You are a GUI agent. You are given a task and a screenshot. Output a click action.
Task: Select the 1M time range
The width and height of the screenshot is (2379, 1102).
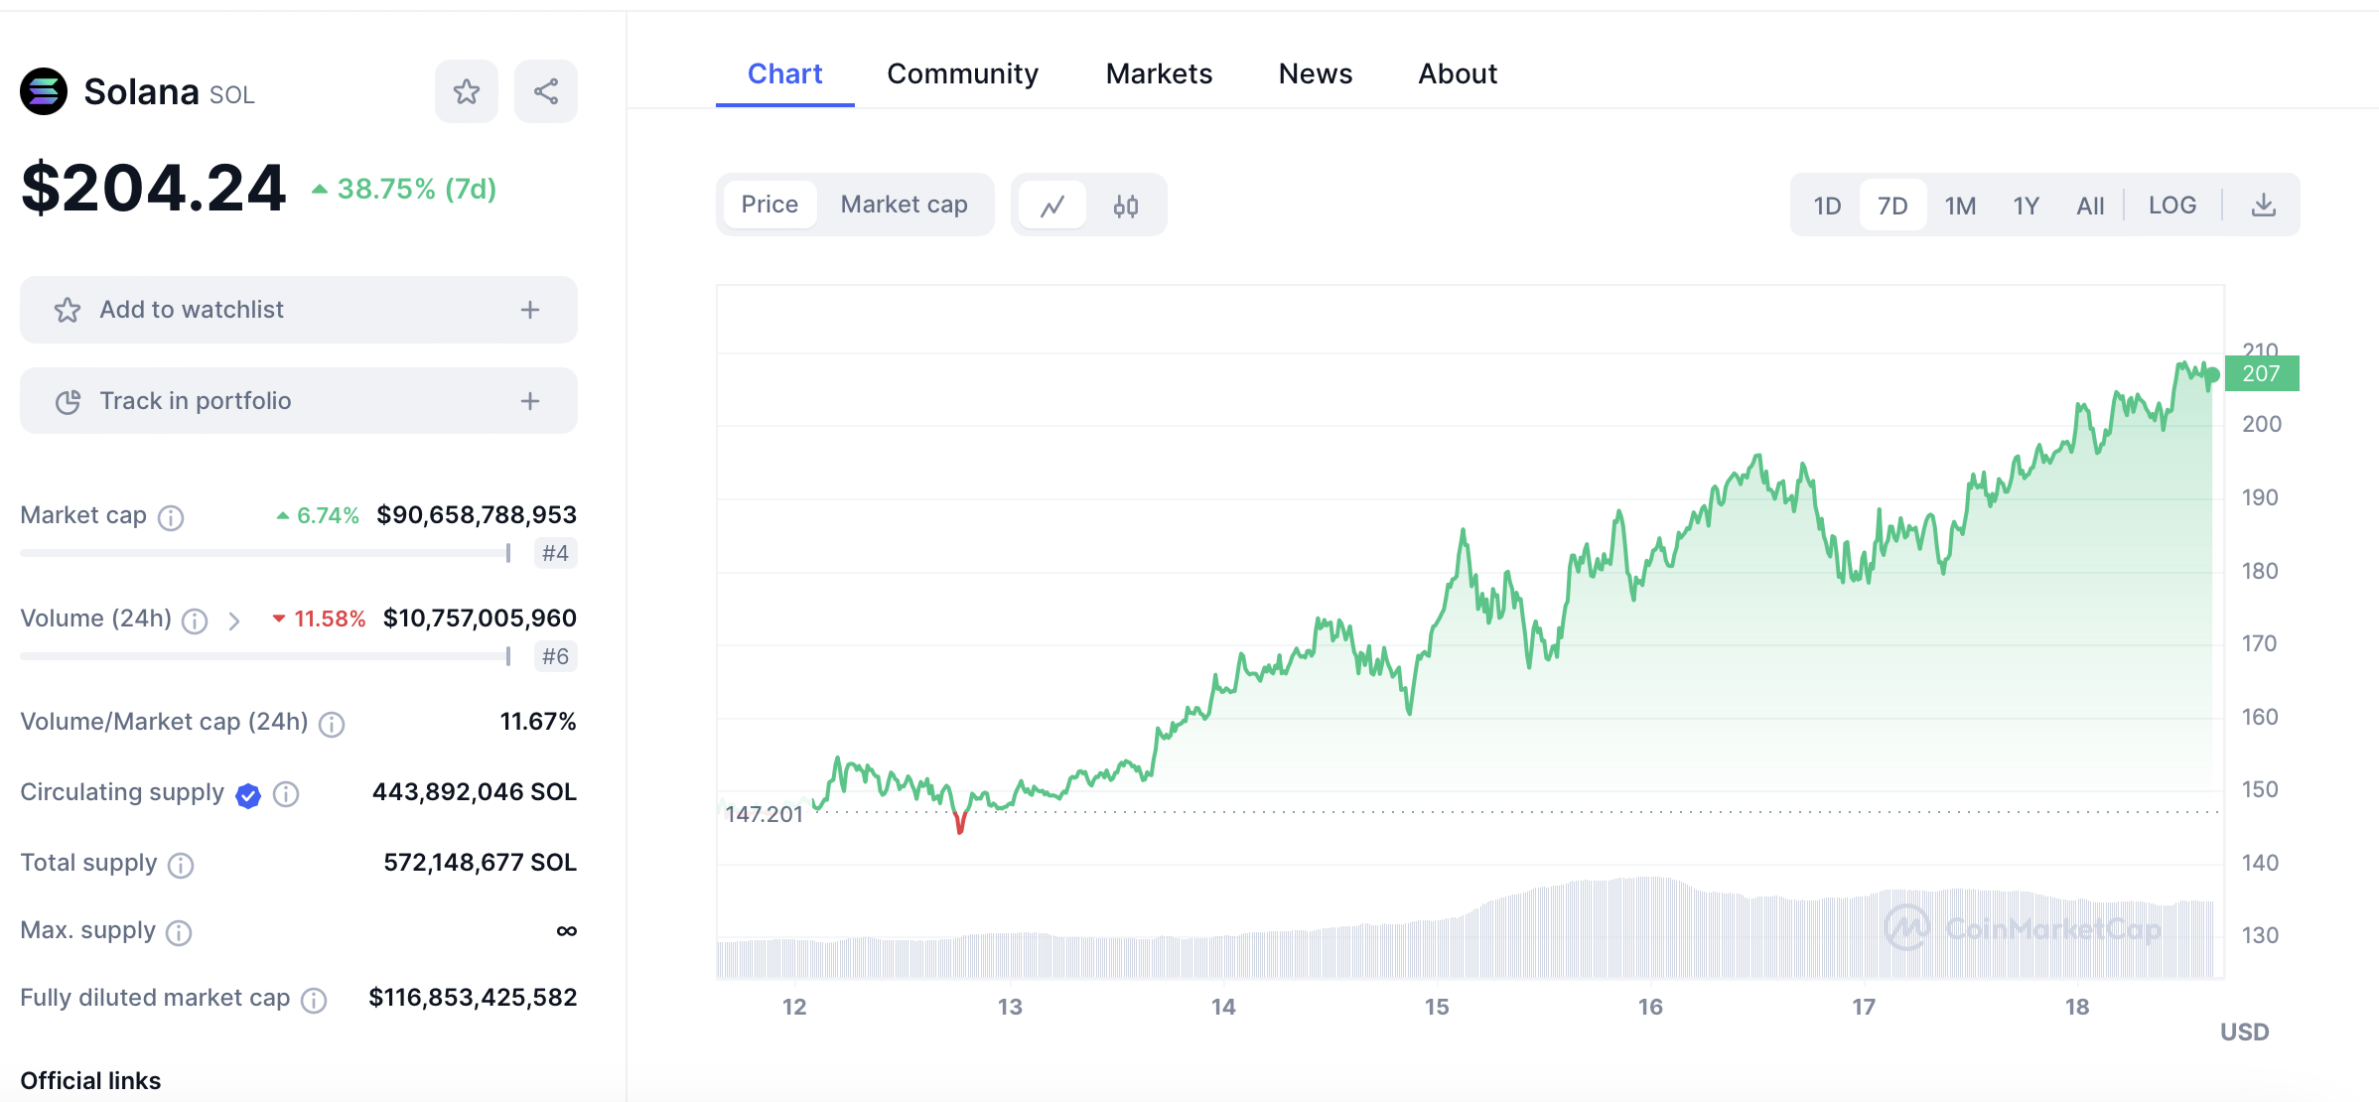click(x=1959, y=206)
